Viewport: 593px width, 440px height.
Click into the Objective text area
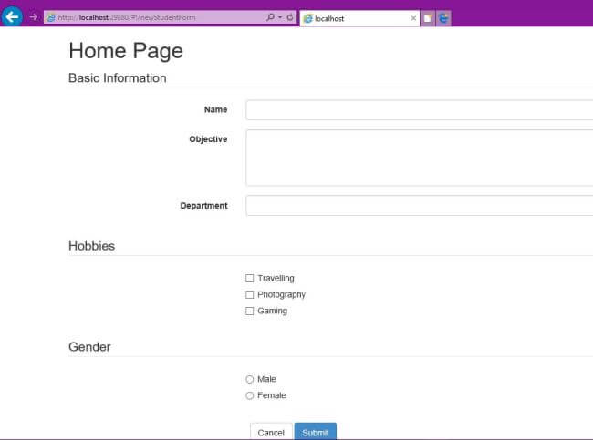[419, 158]
